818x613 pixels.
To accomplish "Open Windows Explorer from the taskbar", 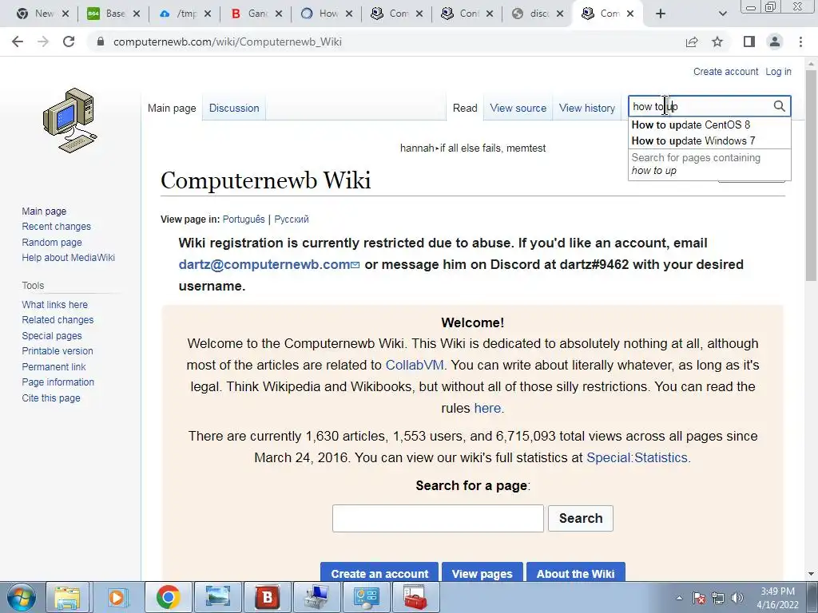I will pos(68,597).
